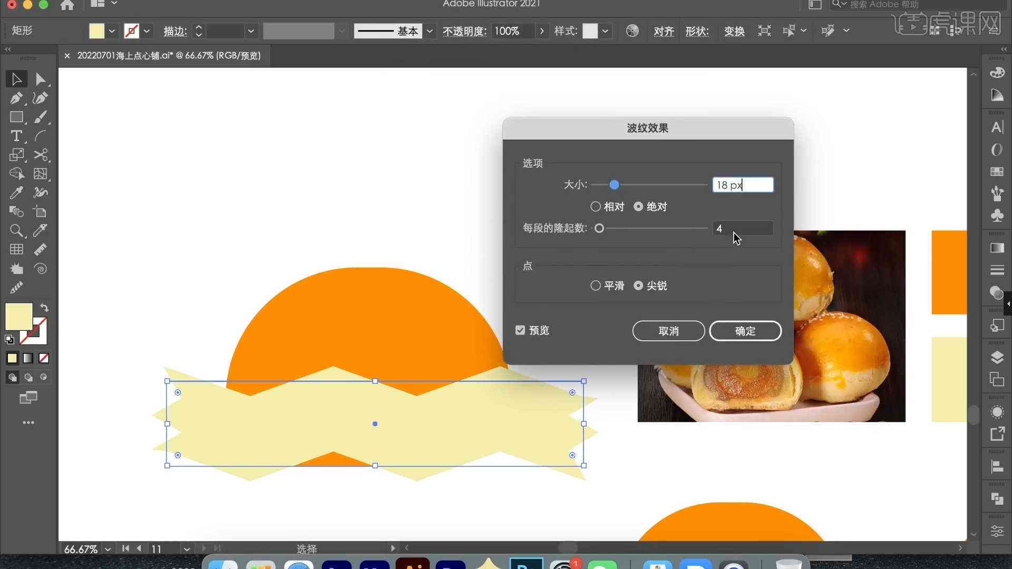
Task: Select the Paintbrush tool
Action: 41,117
